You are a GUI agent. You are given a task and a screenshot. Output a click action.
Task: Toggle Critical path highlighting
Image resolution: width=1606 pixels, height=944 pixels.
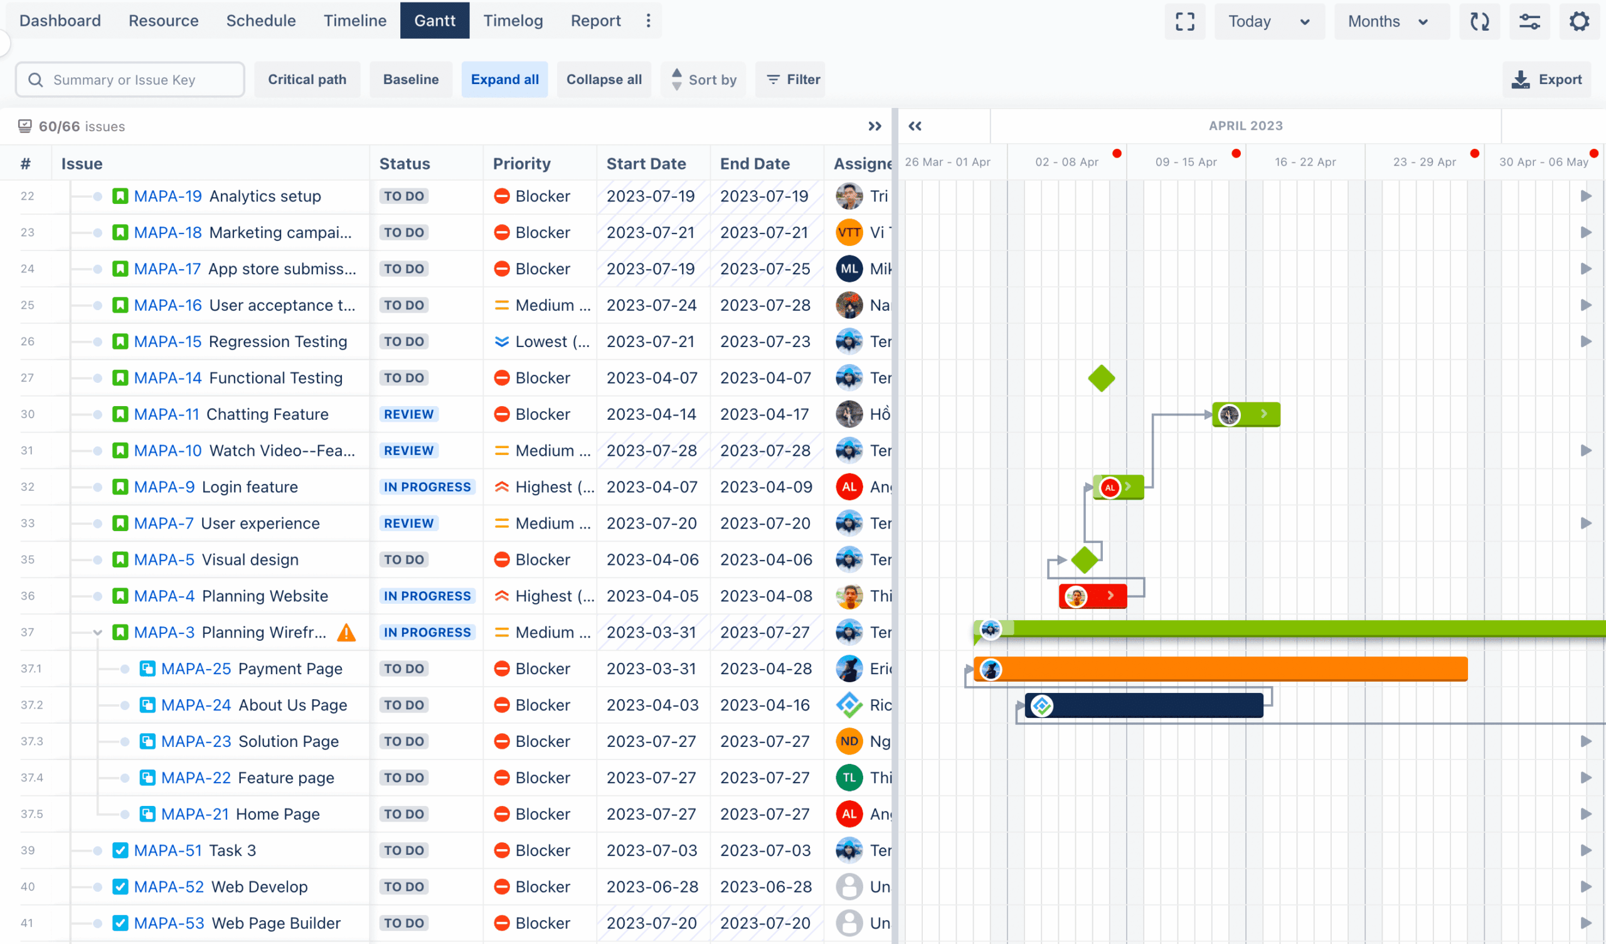[307, 79]
